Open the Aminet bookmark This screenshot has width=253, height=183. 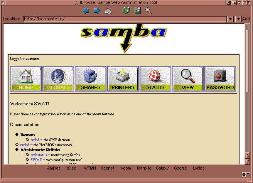point(53,168)
